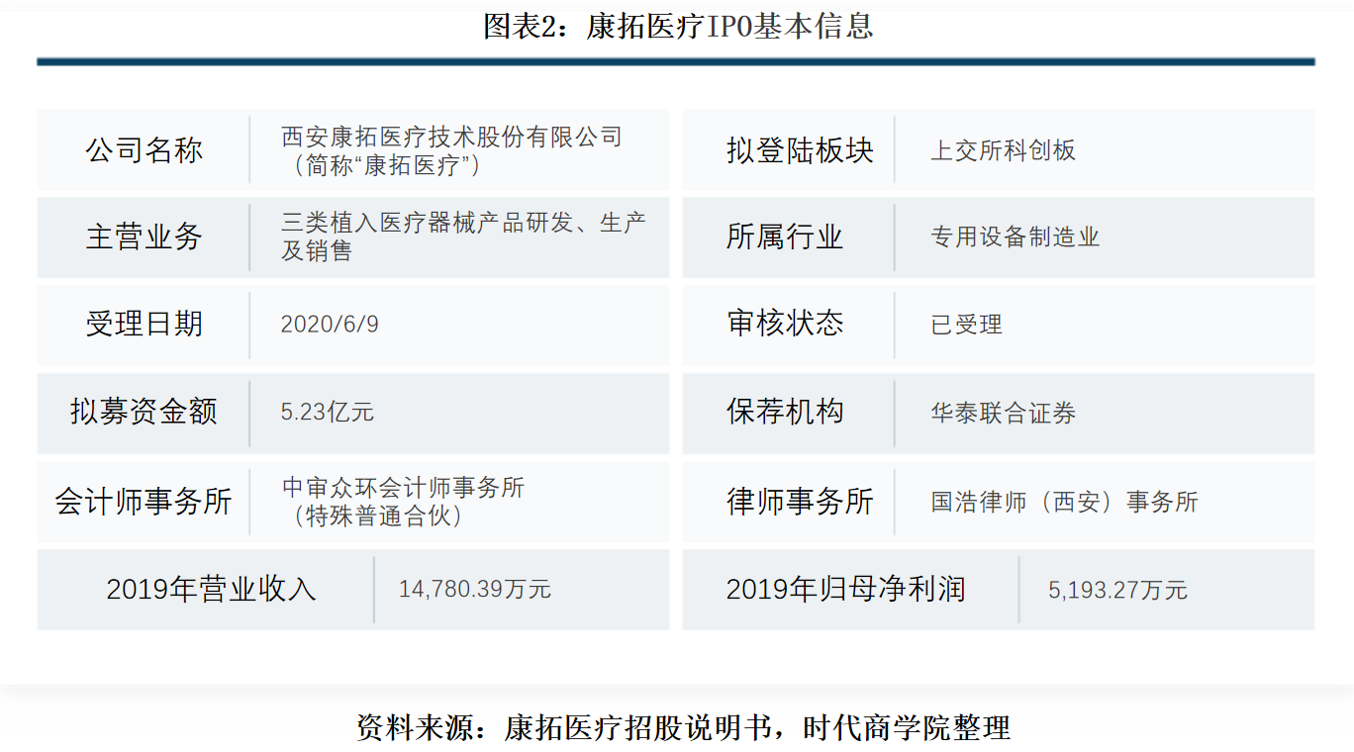Select the label 所属行业

(x=785, y=236)
